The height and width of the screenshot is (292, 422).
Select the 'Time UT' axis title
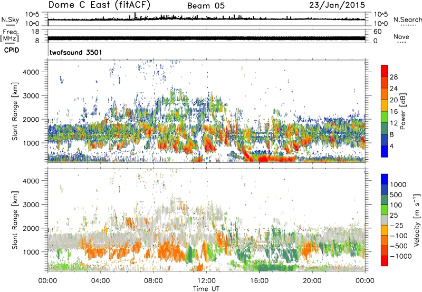(206, 288)
